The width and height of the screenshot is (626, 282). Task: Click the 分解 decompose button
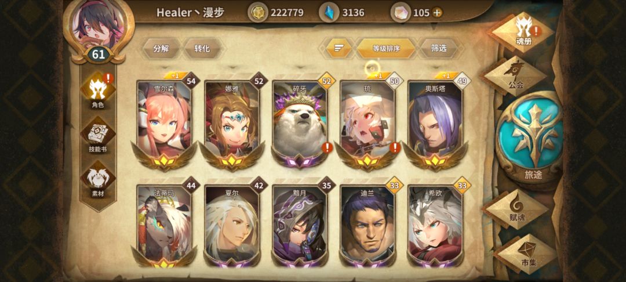click(x=161, y=49)
